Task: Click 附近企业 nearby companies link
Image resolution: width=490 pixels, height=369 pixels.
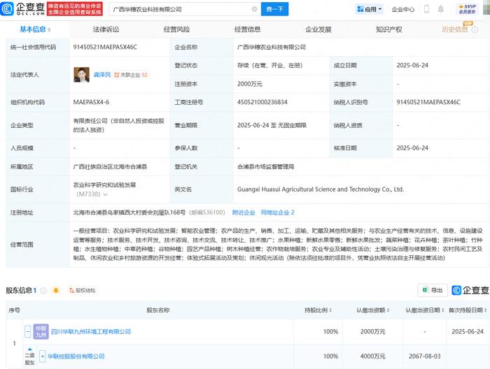Action: [244, 212]
